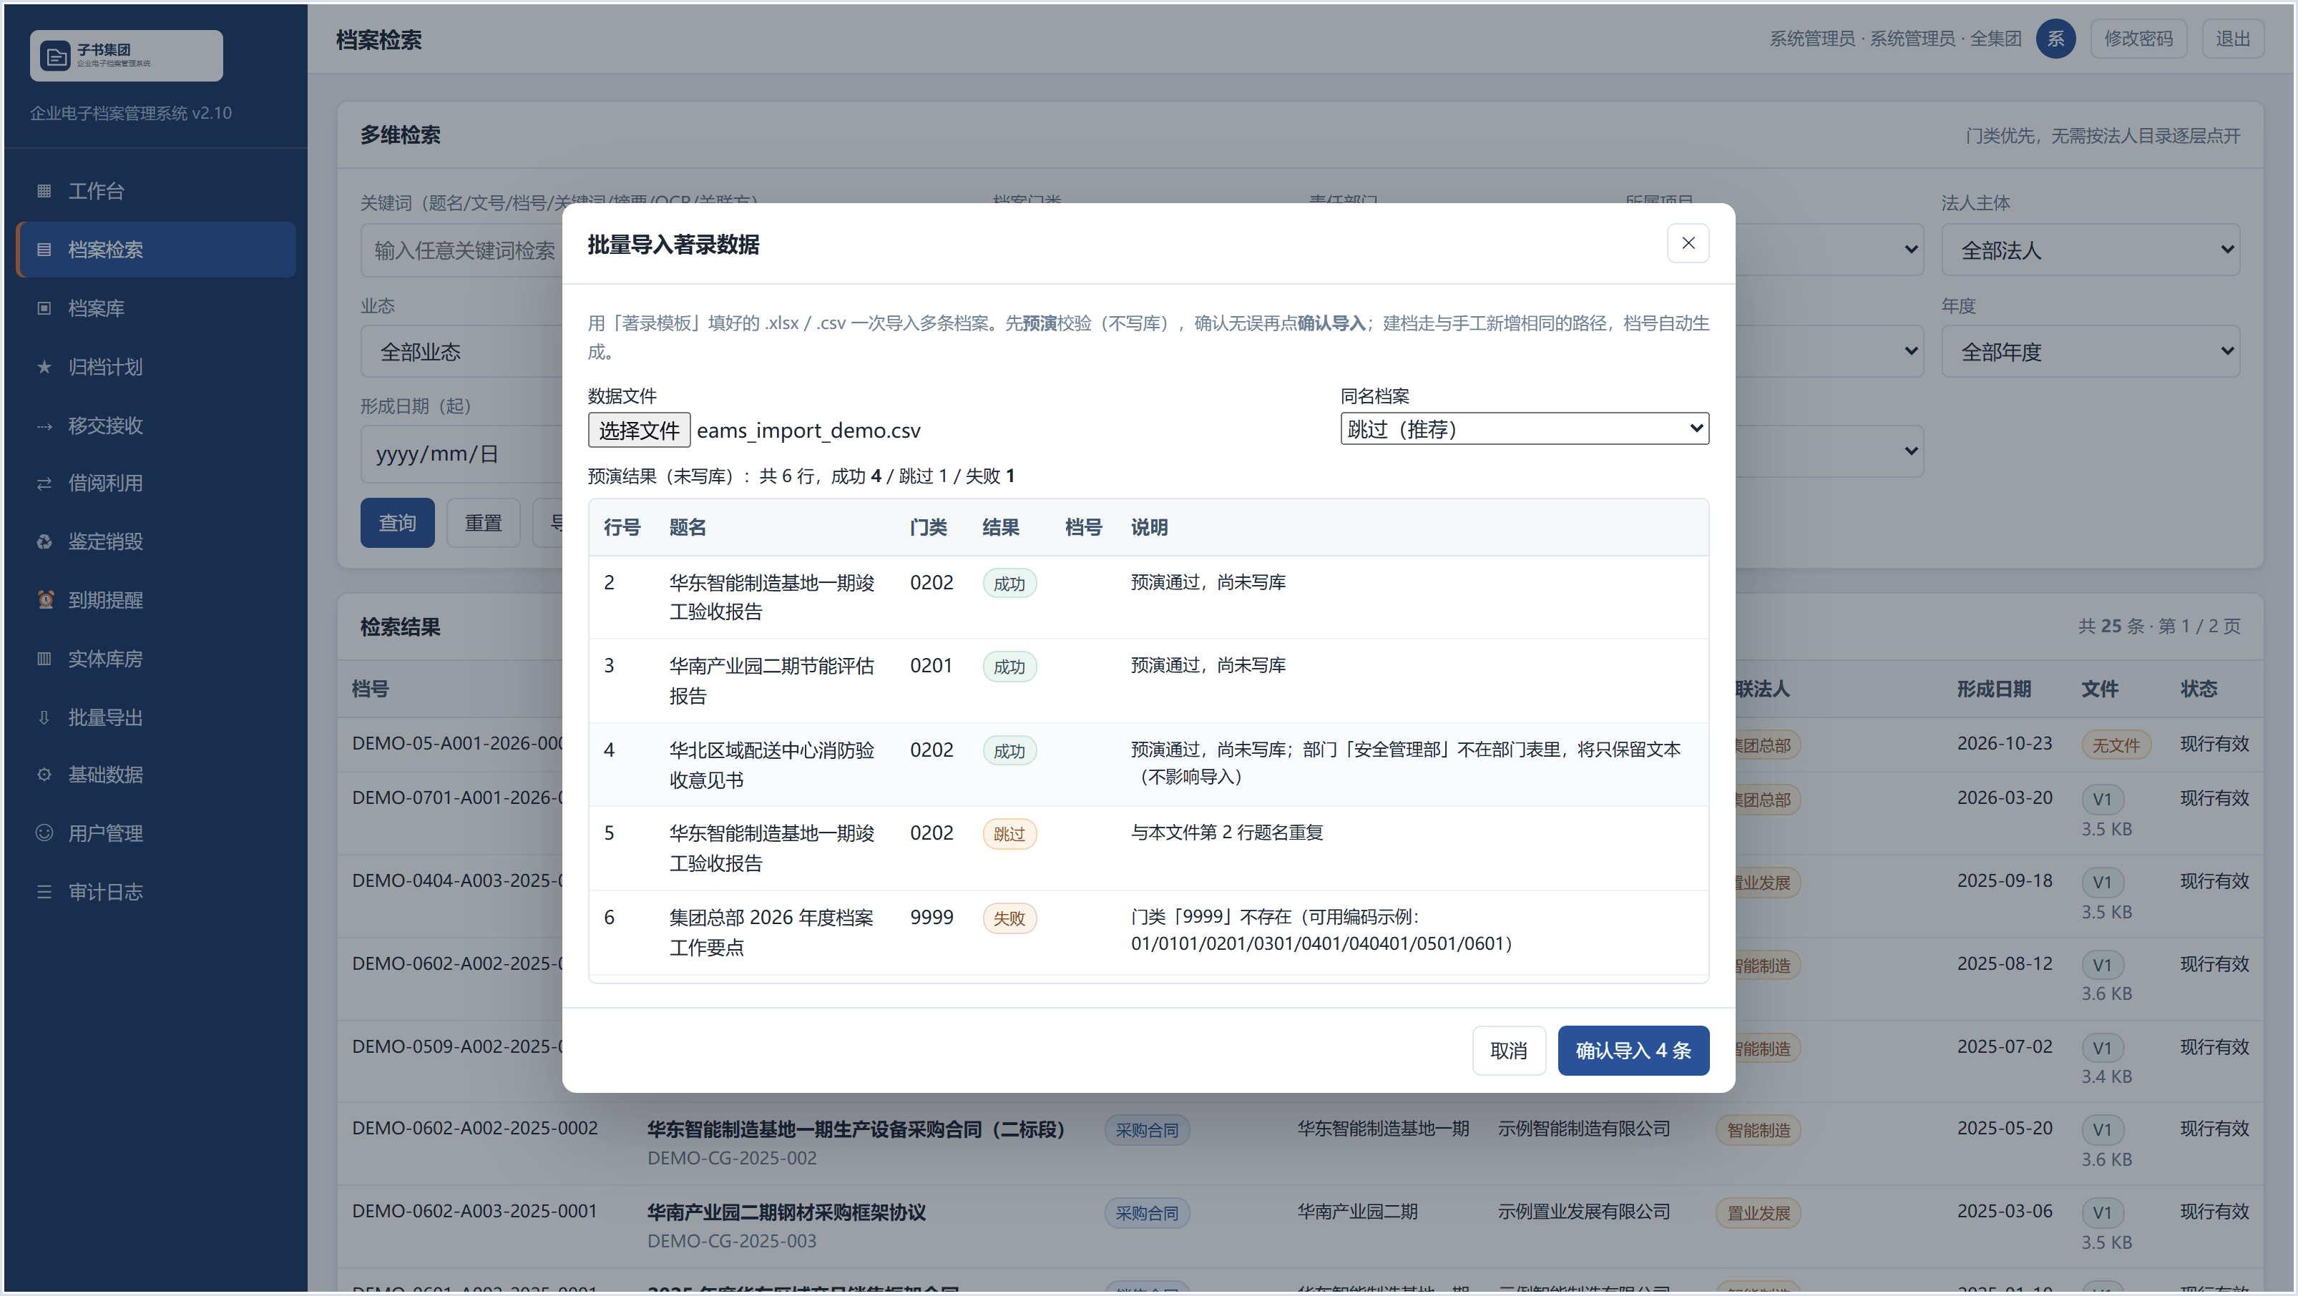Click the 鉴定销毁 recycle icon
Viewport: 2298px width, 1296px height.
point(44,541)
